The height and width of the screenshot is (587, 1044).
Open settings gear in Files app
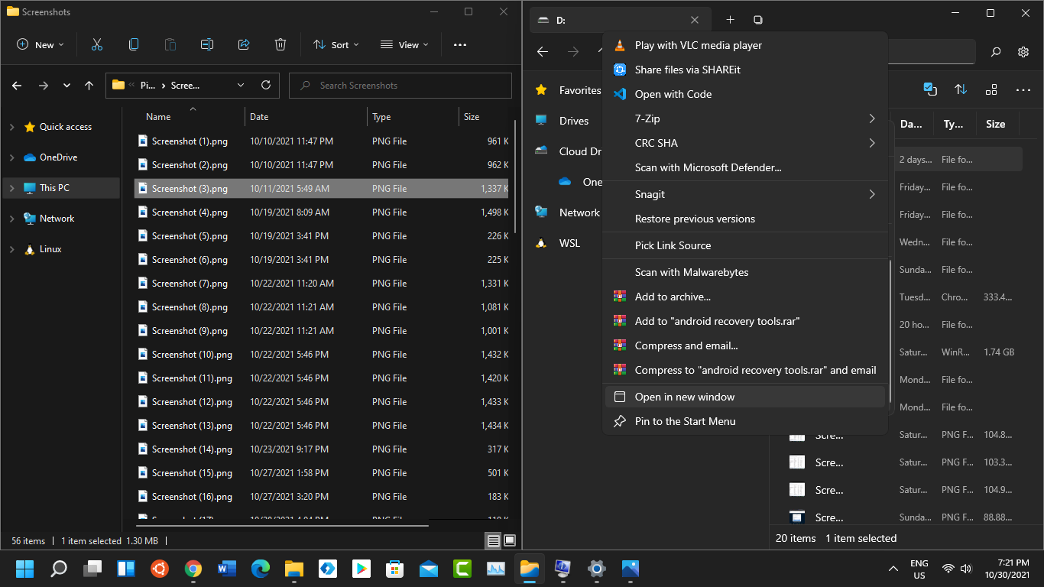pyautogui.click(x=1023, y=52)
